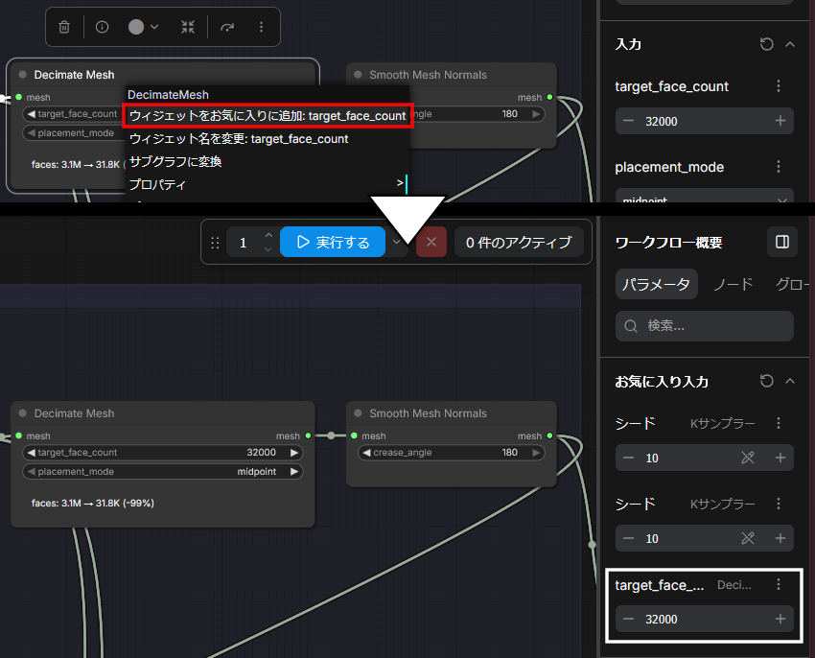Click right arrow of placement_mode on node showing midpoint
Image resolution: width=815 pixels, height=658 pixels.
pos(294,472)
